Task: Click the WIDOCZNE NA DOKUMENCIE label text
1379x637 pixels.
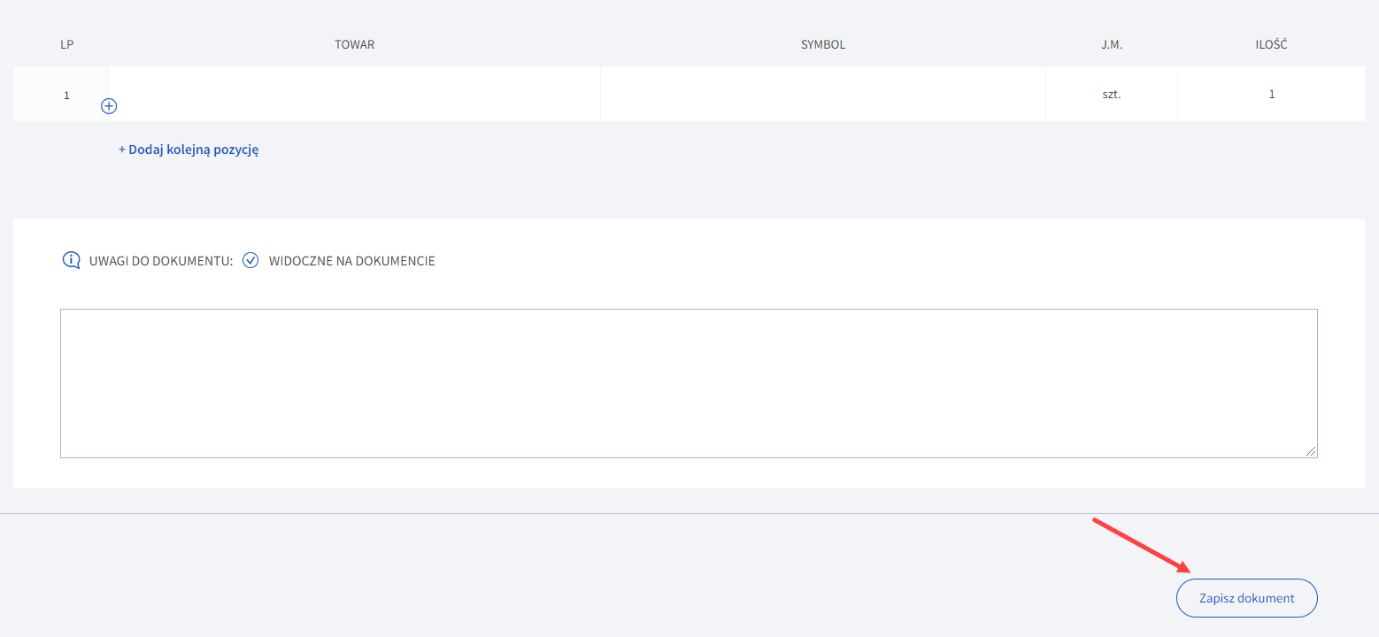Action: (351, 261)
